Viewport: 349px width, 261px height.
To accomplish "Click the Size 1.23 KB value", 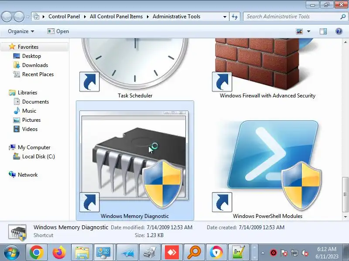I will click(155, 235).
